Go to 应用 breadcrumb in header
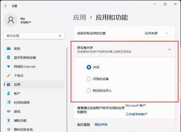Viewport: 181px width, 132px height. [x=80, y=17]
